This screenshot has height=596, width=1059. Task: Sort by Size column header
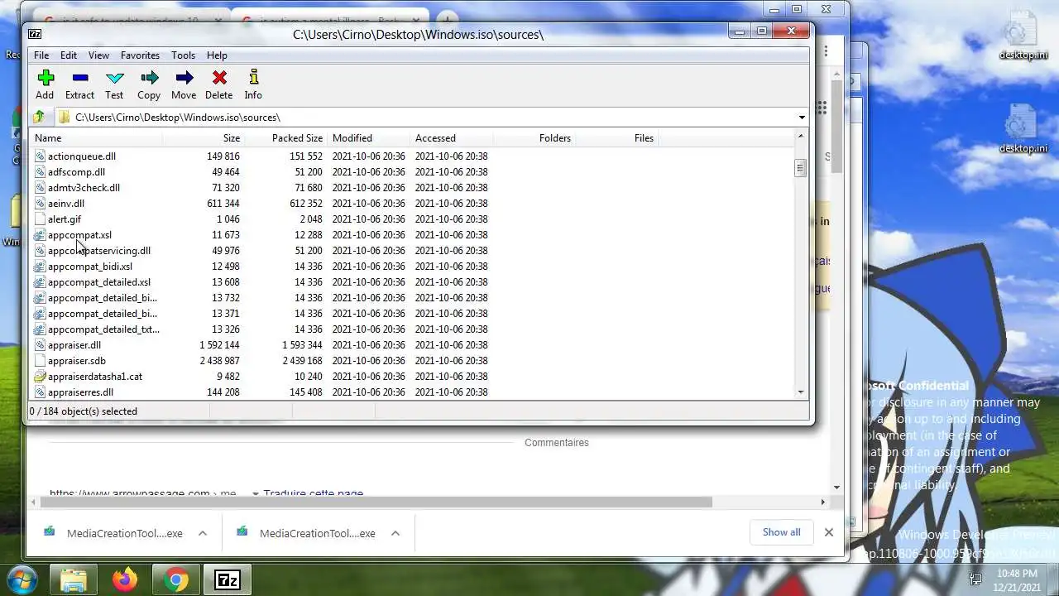click(x=204, y=138)
